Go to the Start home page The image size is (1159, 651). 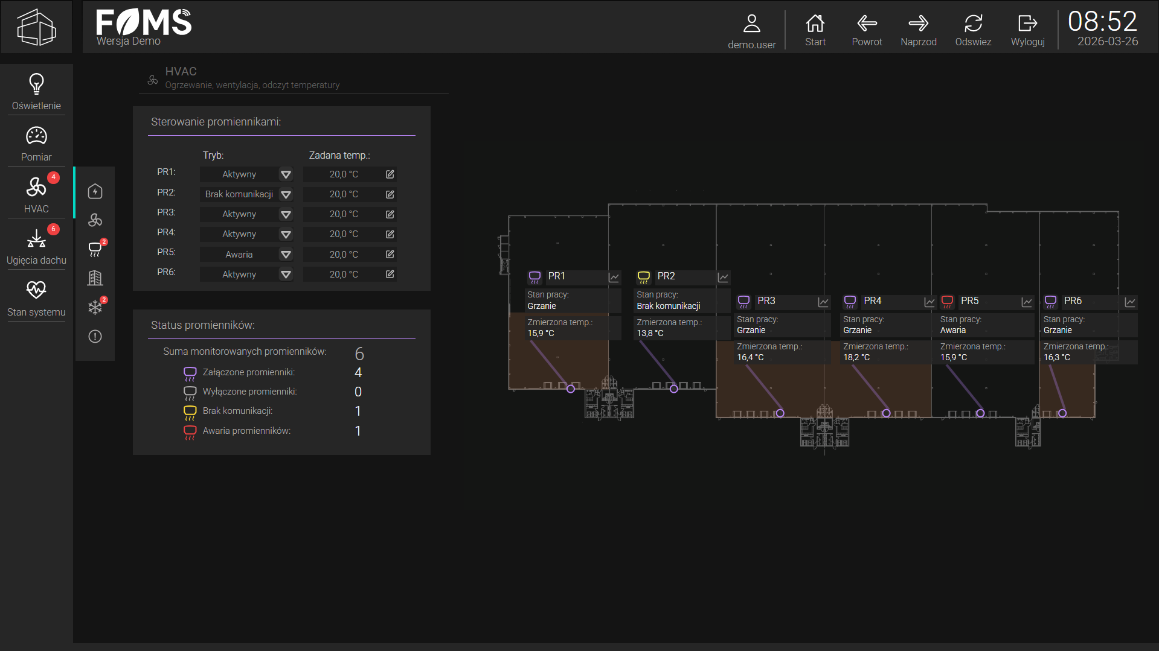pyautogui.click(x=815, y=30)
